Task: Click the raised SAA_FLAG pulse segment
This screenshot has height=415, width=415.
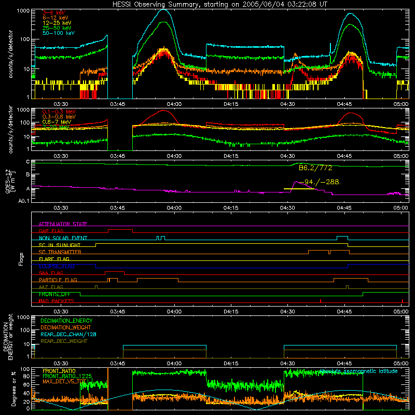Action: click(x=115, y=273)
